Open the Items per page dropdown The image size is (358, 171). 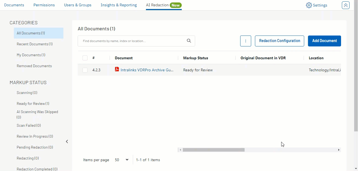[x=122, y=160]
